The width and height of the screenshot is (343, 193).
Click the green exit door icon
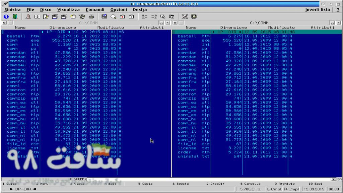15,17
